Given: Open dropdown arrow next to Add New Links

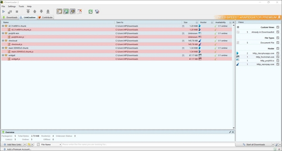Looking at the screenshot, I should pos(25,145).
